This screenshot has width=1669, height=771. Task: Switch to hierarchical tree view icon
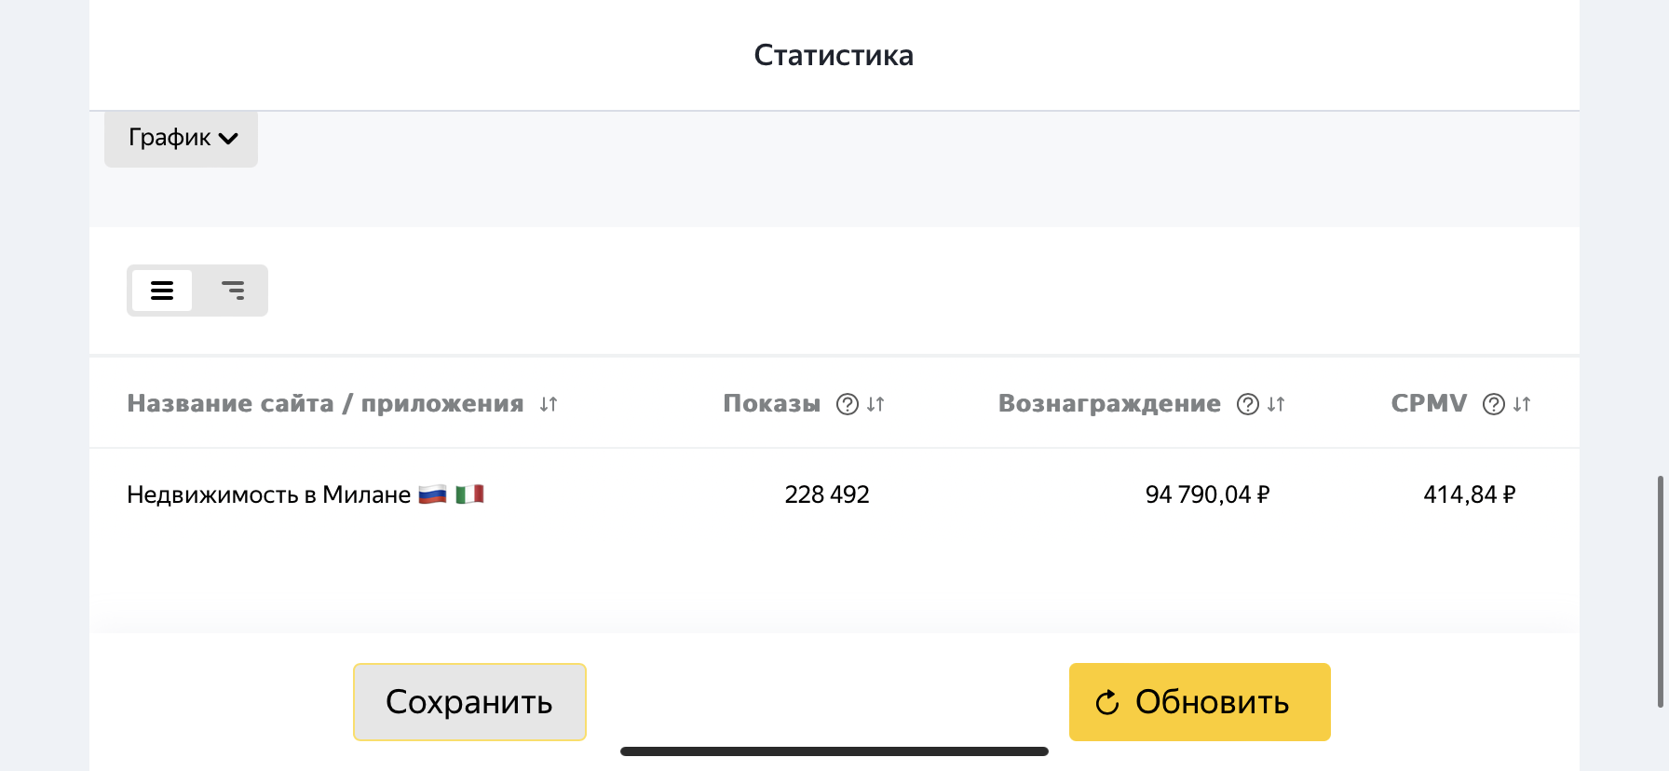pos(233,291)
